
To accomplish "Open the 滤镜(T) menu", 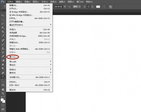I will click(x=62, y=2).
